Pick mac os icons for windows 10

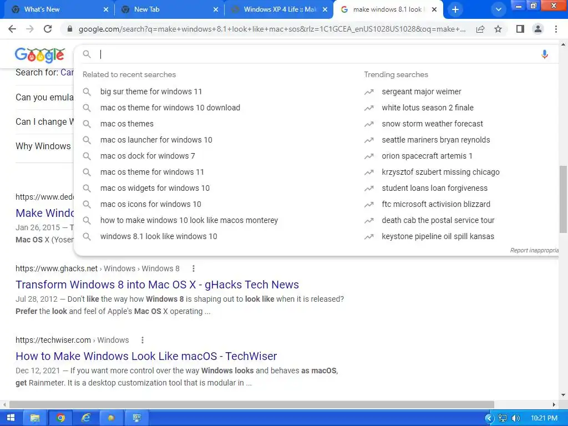[151, 204]
